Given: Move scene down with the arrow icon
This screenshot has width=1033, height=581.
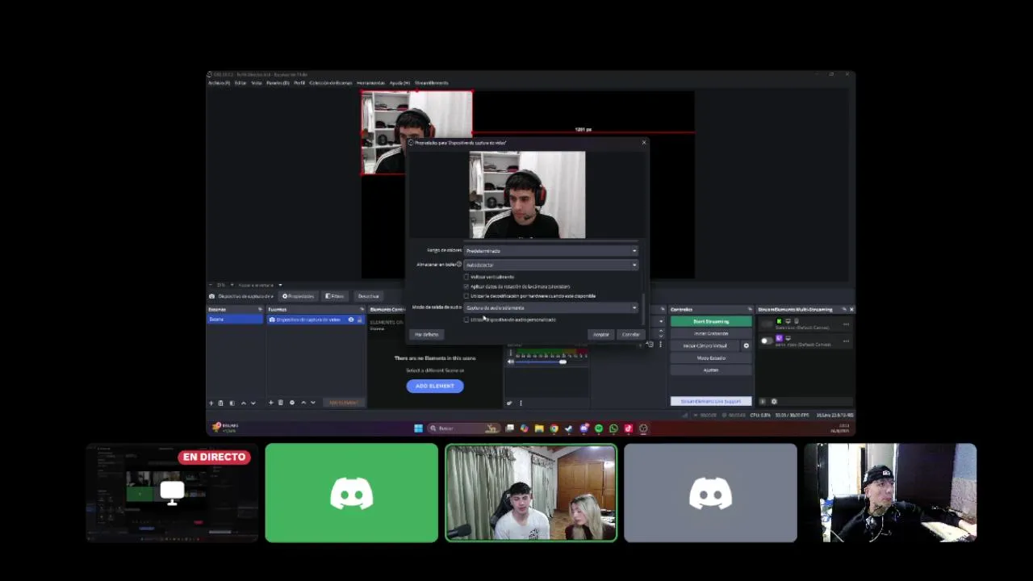Looking at the screenshot, I should click(253, 403).
